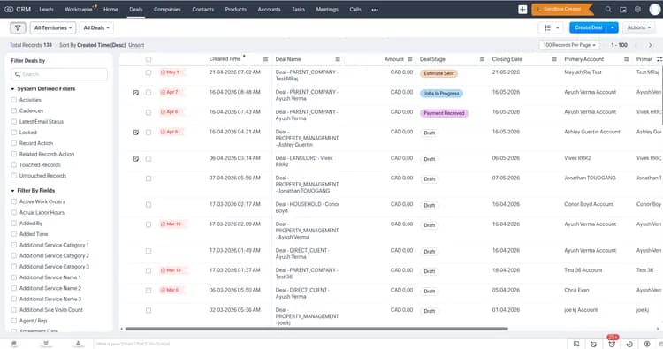Change 100 Records Per Page dropdown
The width and height of the screenshot is (663, 349).
point(569,45)
